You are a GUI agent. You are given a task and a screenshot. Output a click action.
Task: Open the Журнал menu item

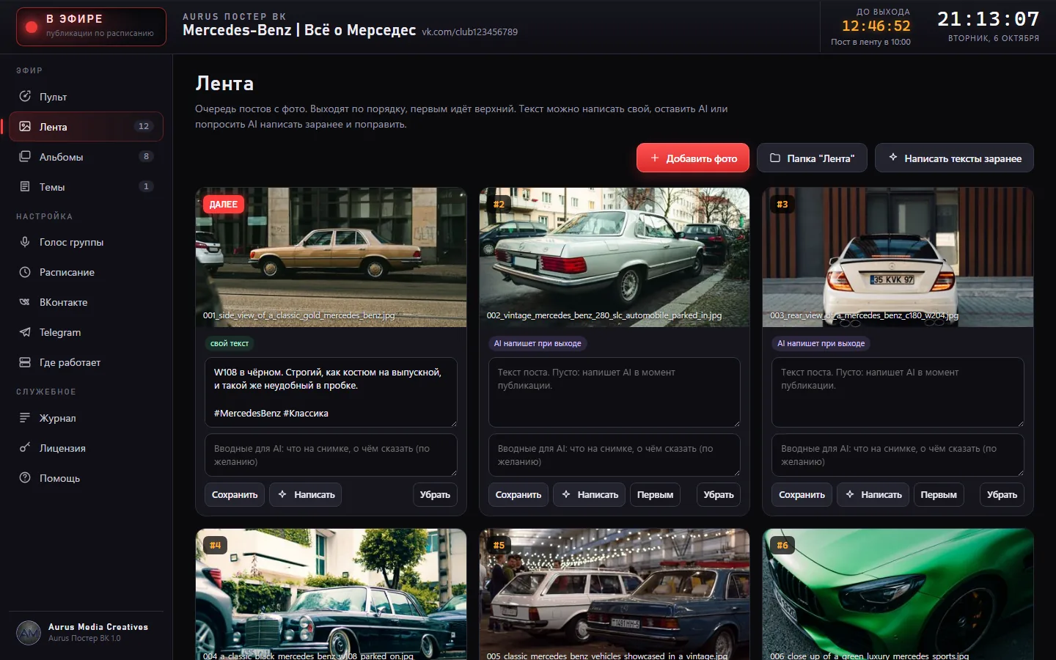pyautogui.click(x=86, y=417)
